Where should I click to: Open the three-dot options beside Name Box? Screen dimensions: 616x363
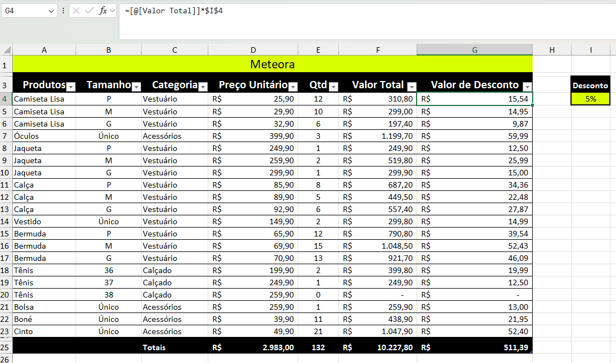coord(63,11)
